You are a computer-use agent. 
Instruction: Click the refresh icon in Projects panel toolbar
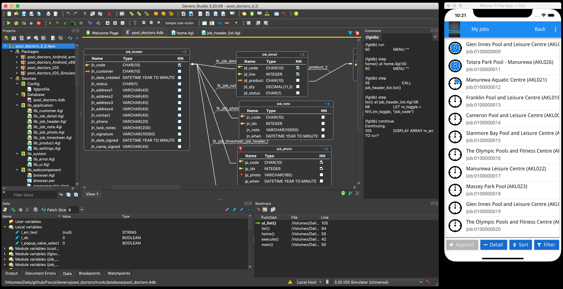point(70,38)
